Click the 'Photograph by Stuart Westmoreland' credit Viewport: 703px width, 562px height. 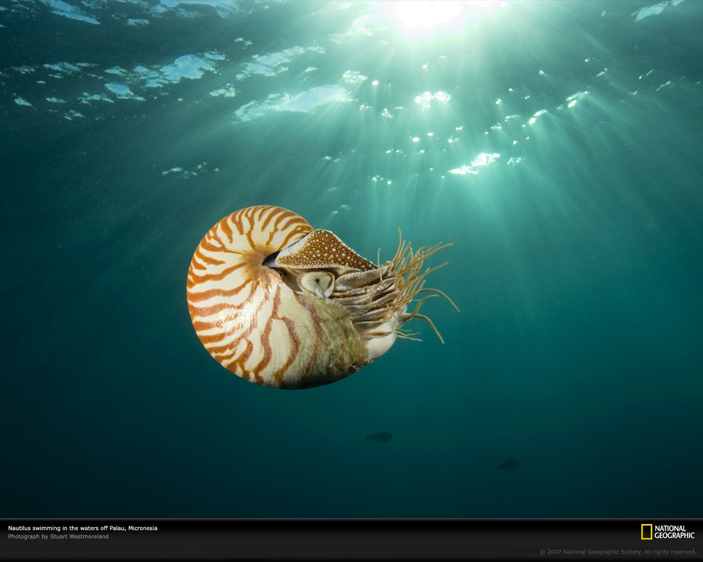pyautogui.click(x=58, y=536)
